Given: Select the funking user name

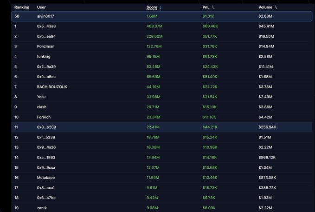Looking at the screenshot, I should (44, 57).
